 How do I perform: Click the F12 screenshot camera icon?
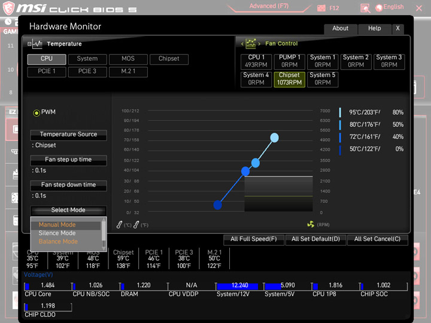pos(321,8)
